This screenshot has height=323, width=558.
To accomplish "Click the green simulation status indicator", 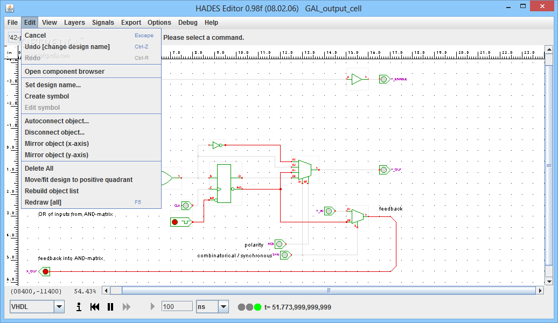I will (257, 307).
